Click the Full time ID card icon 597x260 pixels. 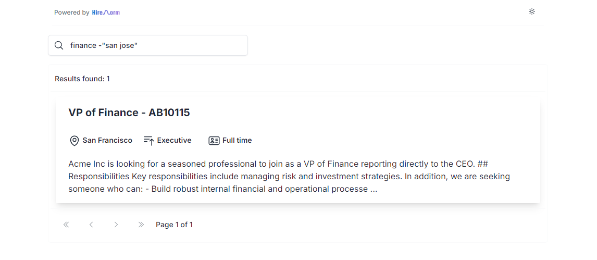coord(214,141)
